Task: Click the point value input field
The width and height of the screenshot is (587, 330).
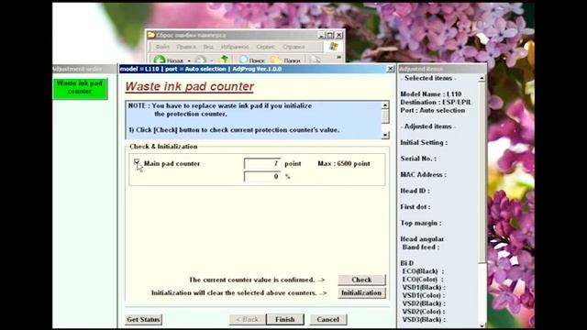Action: (x=262, y=163)
